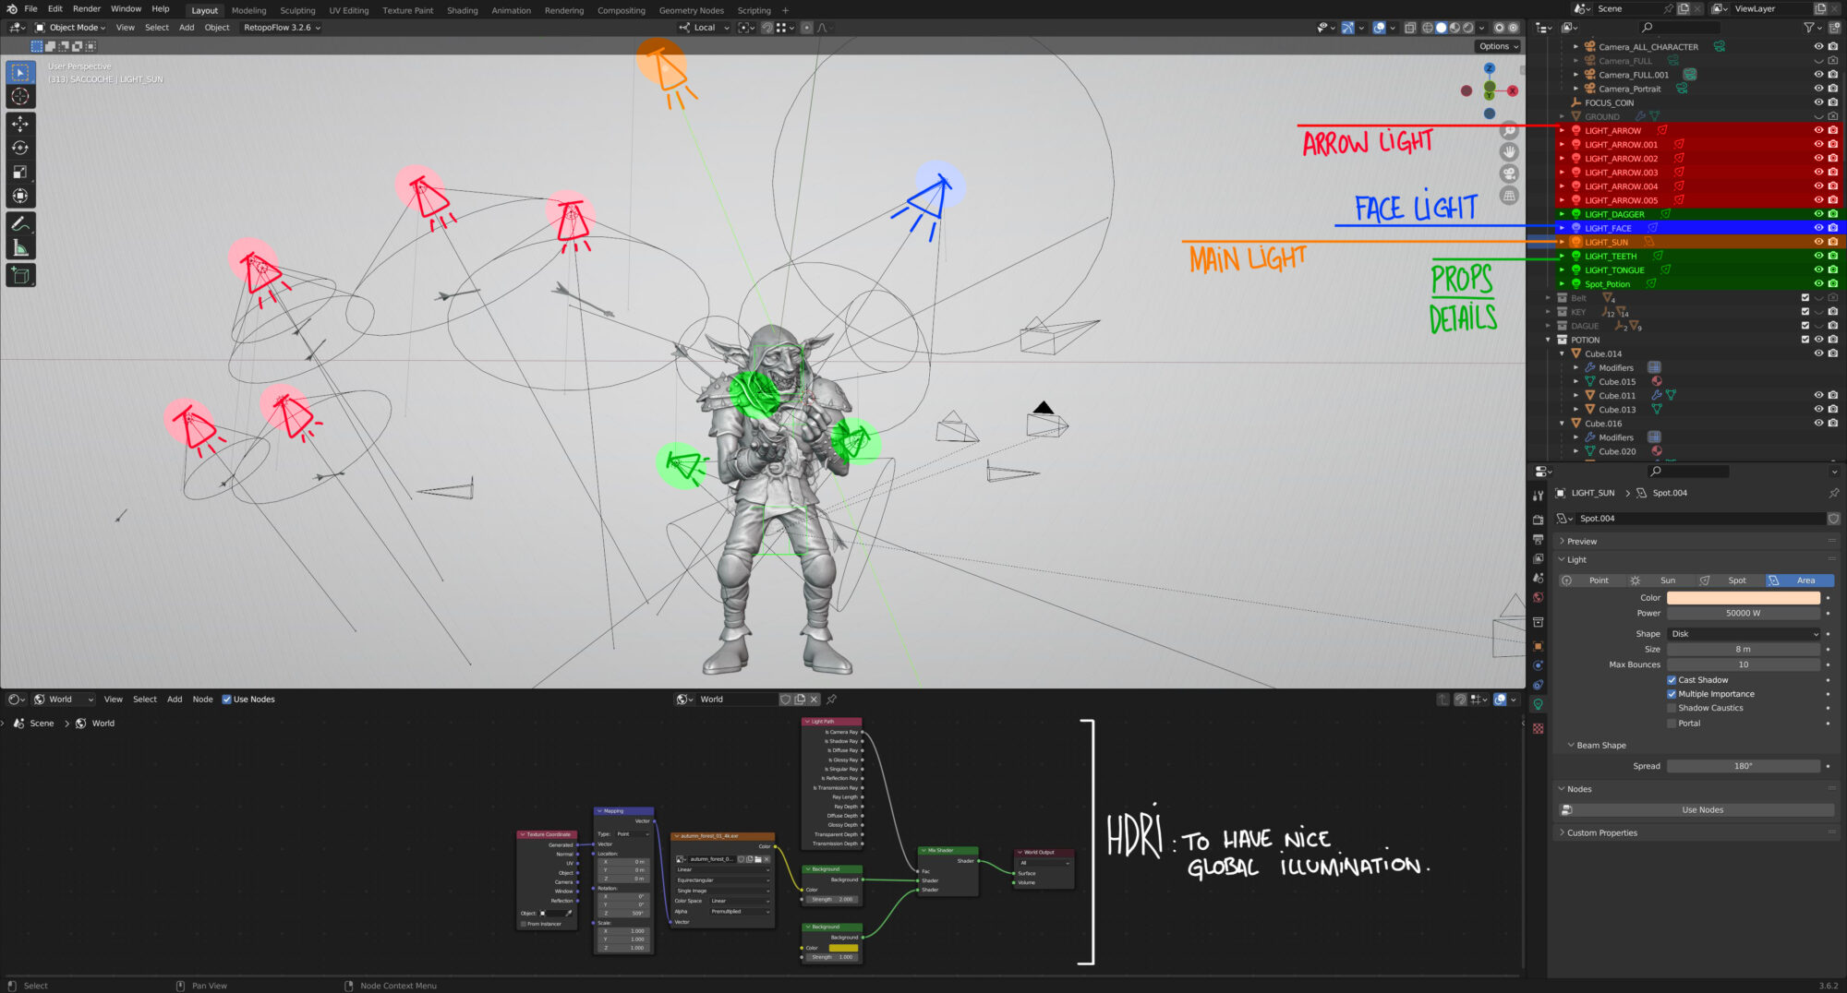Toggle Use Nodes checkbox in node editor
Image resolution: width=1847 pixels, height=993 pixels.
coord(227,700)
